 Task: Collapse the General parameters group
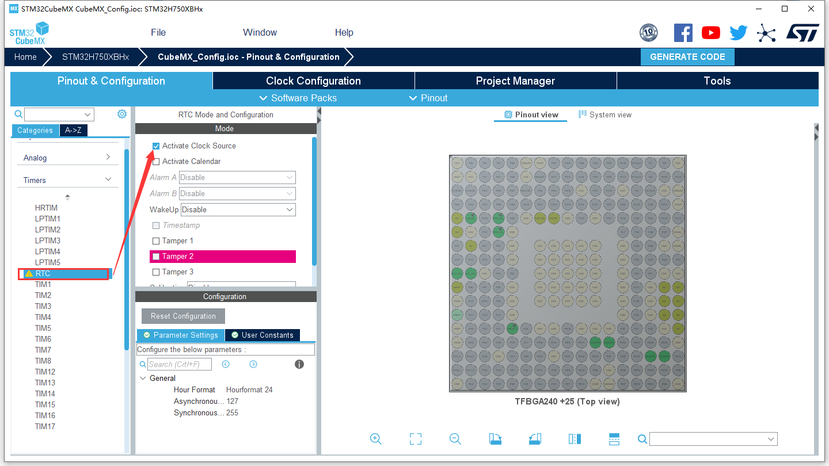tap(143, 378)
